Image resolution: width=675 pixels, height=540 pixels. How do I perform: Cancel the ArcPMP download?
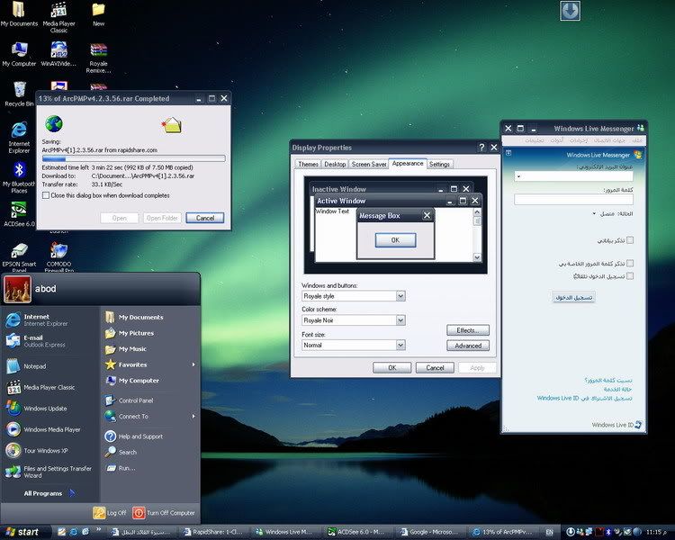coord(205,218)
